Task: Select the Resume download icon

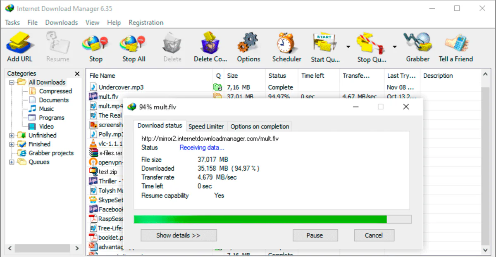Action: coord(57,43)
